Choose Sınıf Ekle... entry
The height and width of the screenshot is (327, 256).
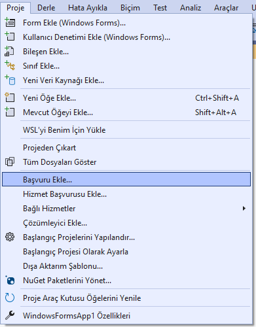coord(126,66)
